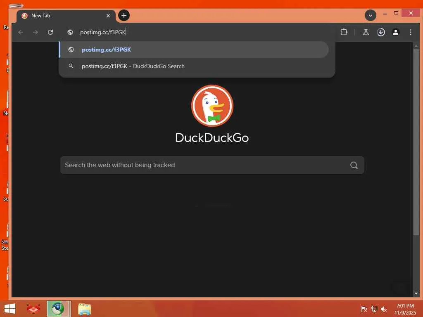This screenshot has height=317, width=423.
Task: Click the forward navigation arrow
Action: [36, 32]
